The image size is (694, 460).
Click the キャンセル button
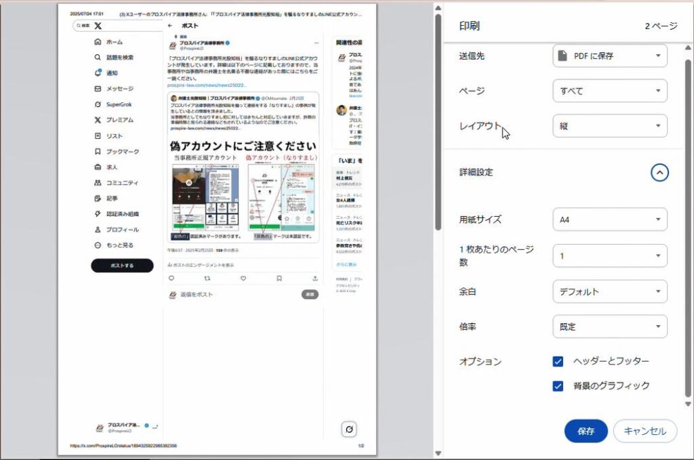click(645, 431)
